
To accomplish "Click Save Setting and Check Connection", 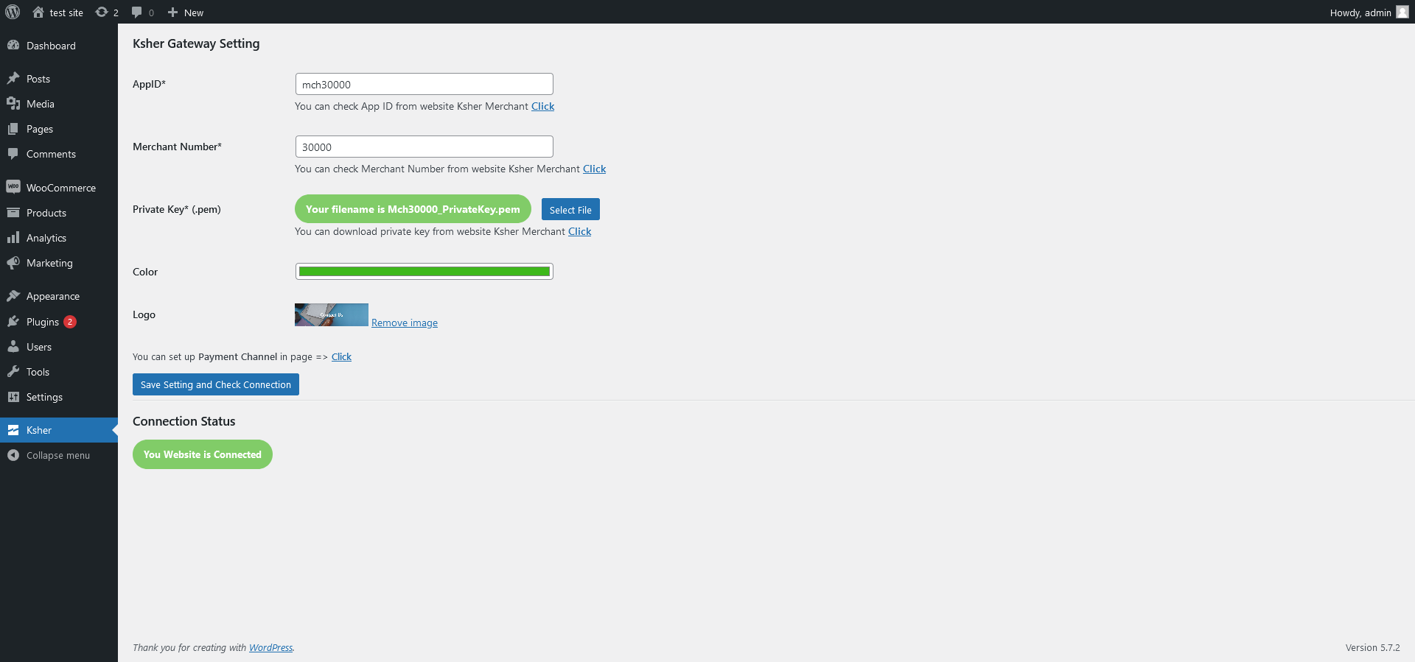I will pyautogui.click(x=216, y=384).
